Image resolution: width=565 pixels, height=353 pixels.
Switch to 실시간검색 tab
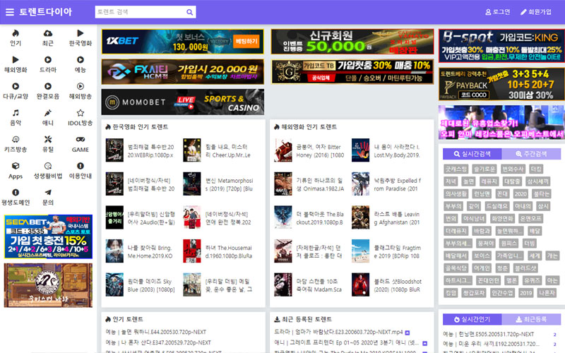pos(472,154)
